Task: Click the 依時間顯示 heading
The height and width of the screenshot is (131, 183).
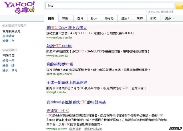Action: coord(10,50)
